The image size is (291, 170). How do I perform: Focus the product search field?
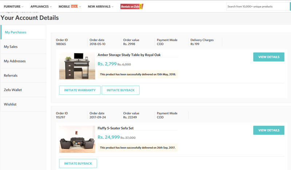tap(258, 7)
